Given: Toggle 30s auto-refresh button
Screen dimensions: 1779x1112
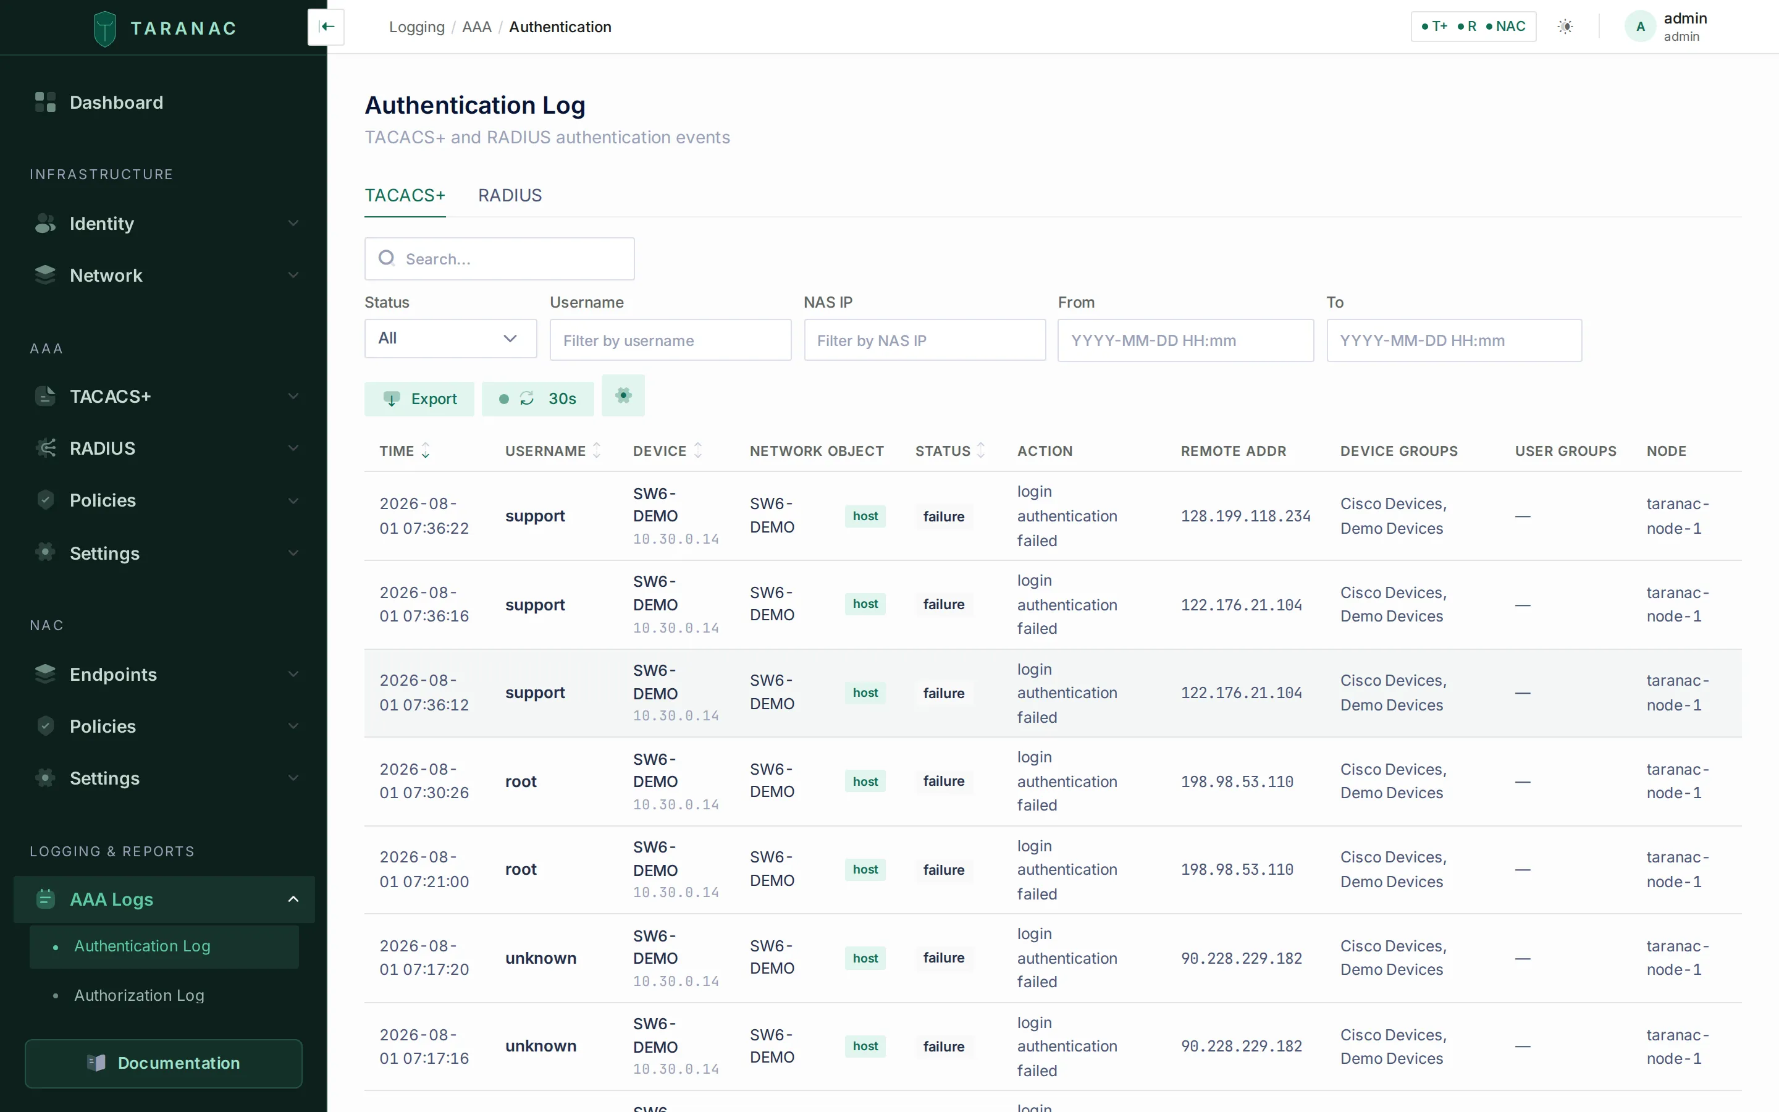Looking at the screenshot, I should point(537,398).
